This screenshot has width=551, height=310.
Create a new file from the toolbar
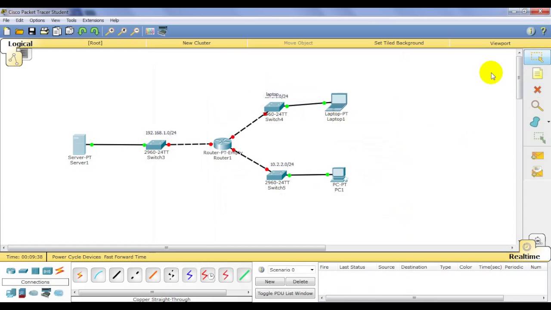[7, 31]
